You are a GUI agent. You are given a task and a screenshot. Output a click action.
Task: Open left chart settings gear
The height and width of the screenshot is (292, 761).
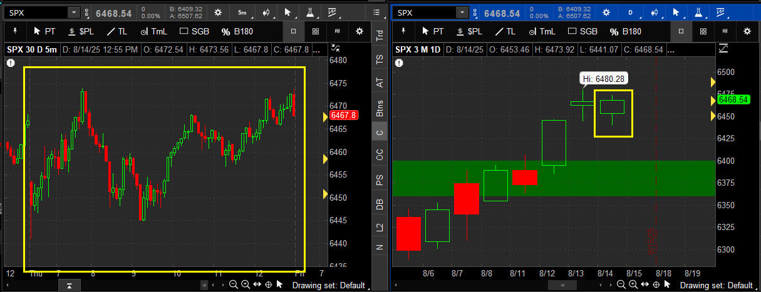(217, 12)
